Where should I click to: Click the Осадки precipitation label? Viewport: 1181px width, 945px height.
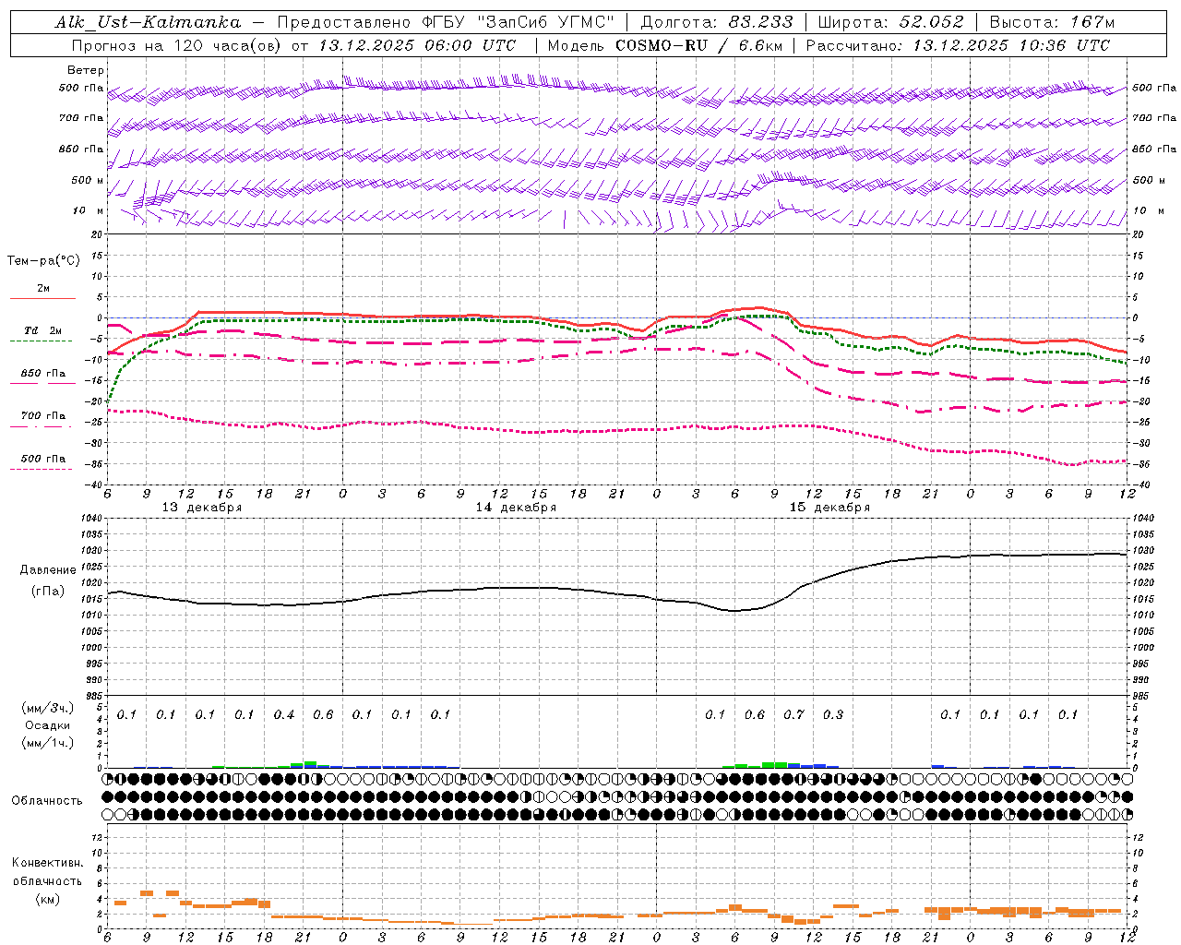47,725
